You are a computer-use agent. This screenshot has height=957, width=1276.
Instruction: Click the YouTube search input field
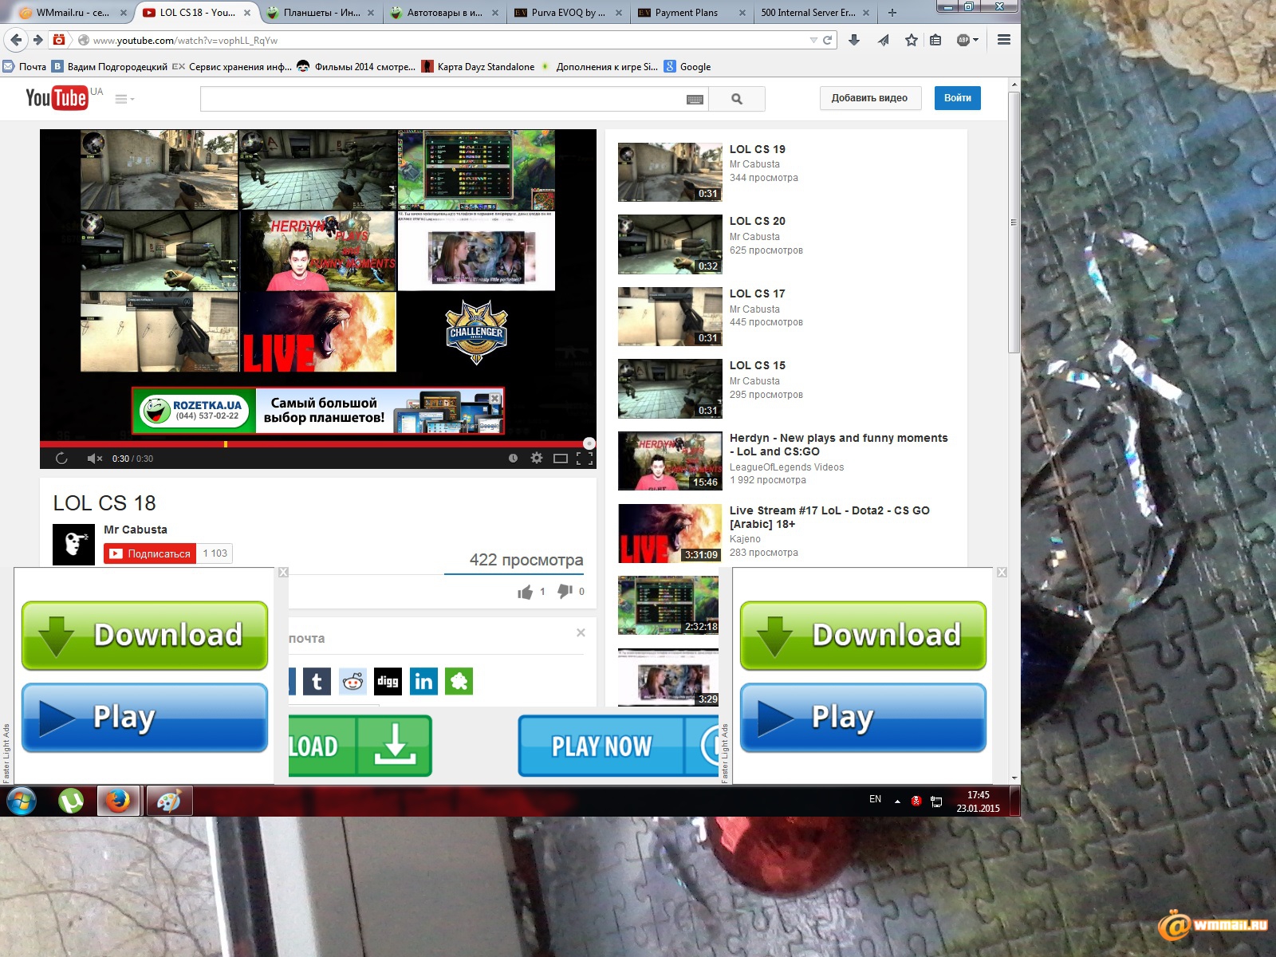pyautogui.click(x=443, y=99)
